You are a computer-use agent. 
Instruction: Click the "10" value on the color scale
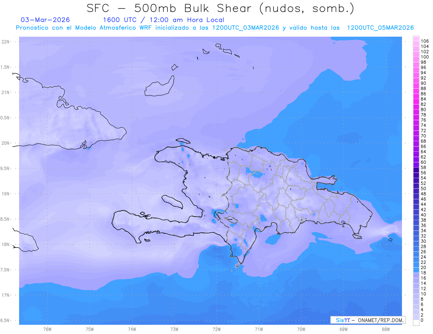point(423,294)
